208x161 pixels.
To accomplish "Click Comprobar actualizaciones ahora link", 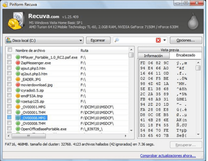I will tap(168, 155).
